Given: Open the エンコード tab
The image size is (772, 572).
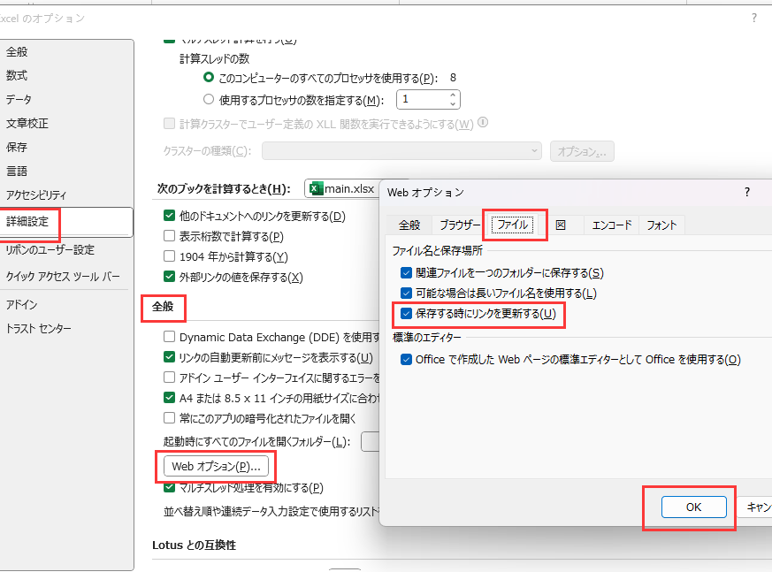Looking at the screenshot, I should [x=612, y=225].
